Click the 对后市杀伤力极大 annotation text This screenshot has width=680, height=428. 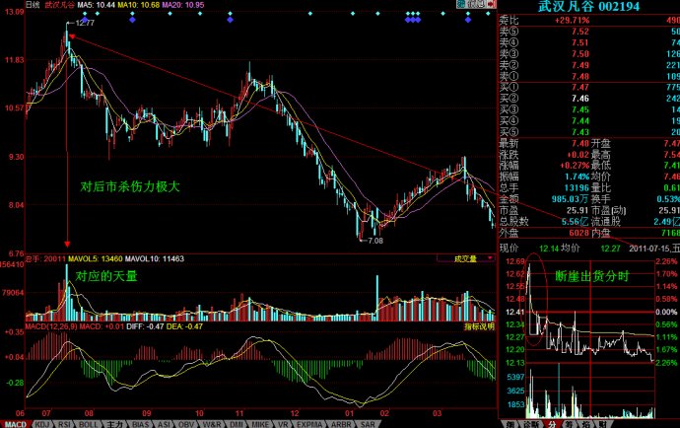(130, 186)
